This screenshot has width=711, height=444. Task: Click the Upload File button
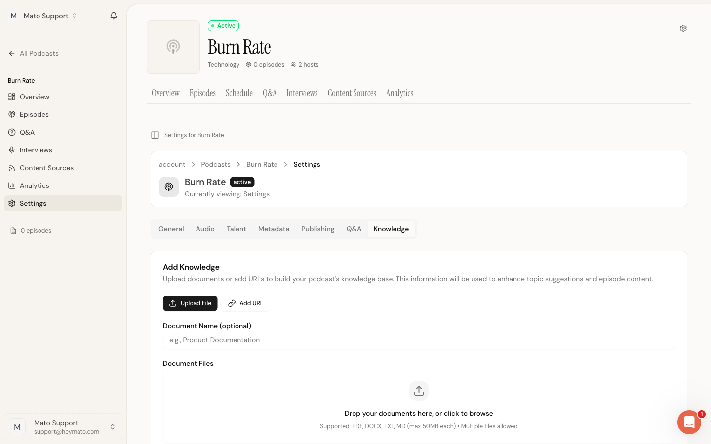click(190, 303)
